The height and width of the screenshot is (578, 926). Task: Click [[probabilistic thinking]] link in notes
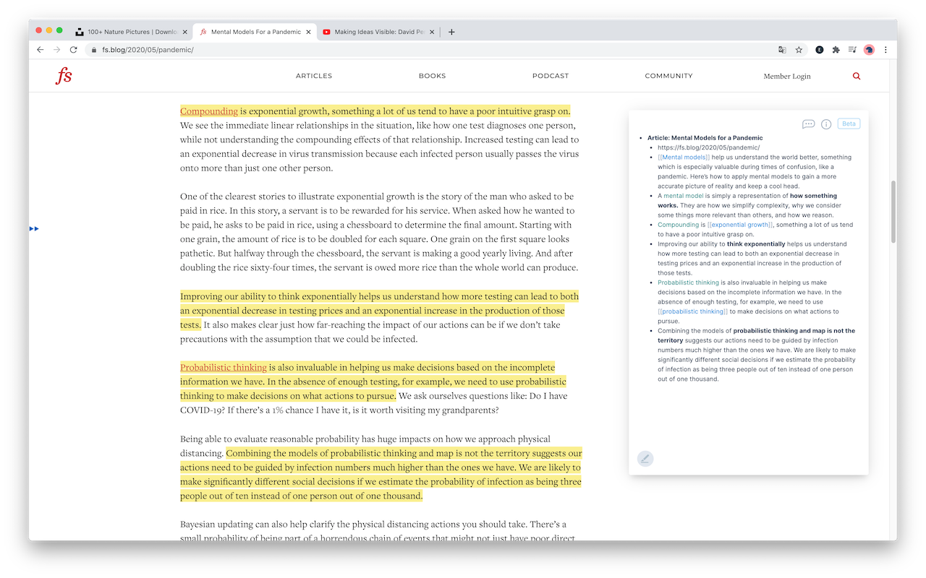pos(692,311)
